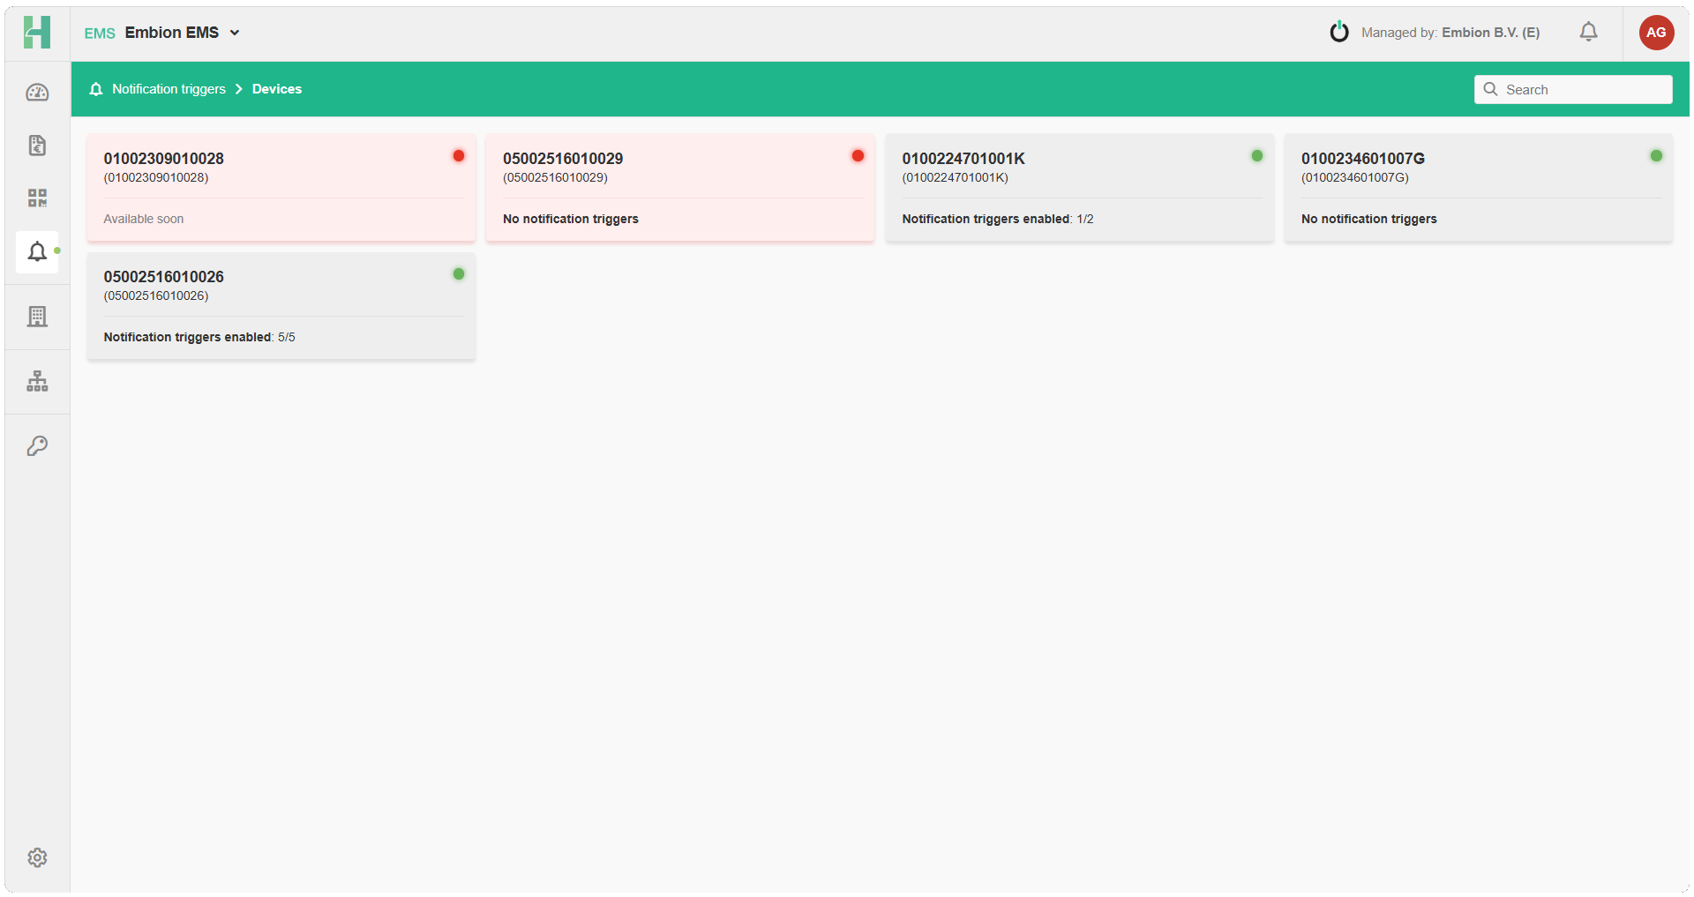Open the dashboard gauge icon in sidebar

[37, 93]
